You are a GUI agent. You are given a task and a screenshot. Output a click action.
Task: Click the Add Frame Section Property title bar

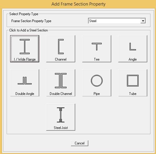click(78, 4)
